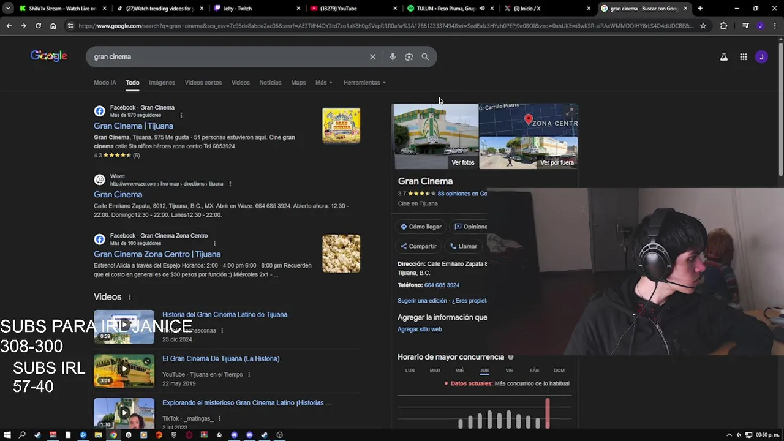Image resolution: width=784 pixels, height=441 pixels.
Task: Select LUN day in busy hours chart
Action: tap(410, 371)
